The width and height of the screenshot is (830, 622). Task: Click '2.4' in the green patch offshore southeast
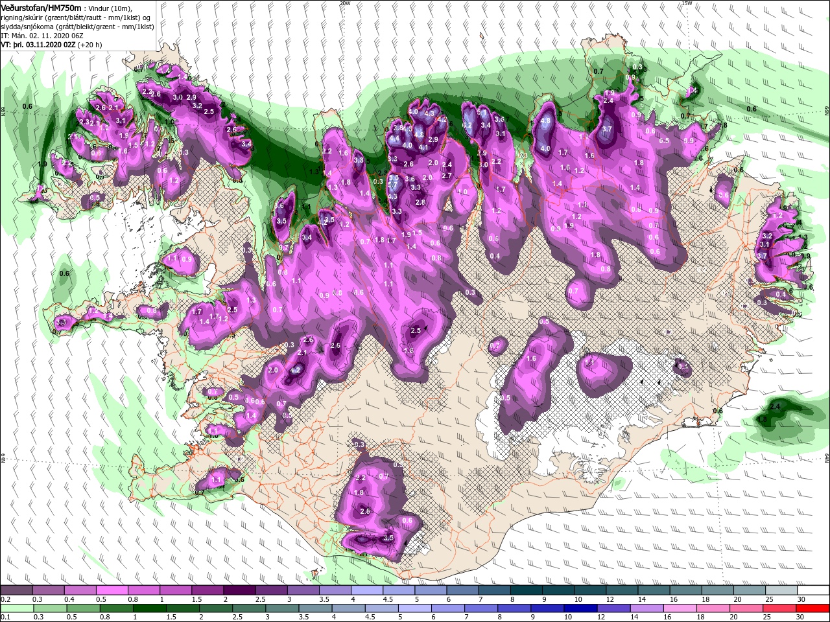pos(774,406)
